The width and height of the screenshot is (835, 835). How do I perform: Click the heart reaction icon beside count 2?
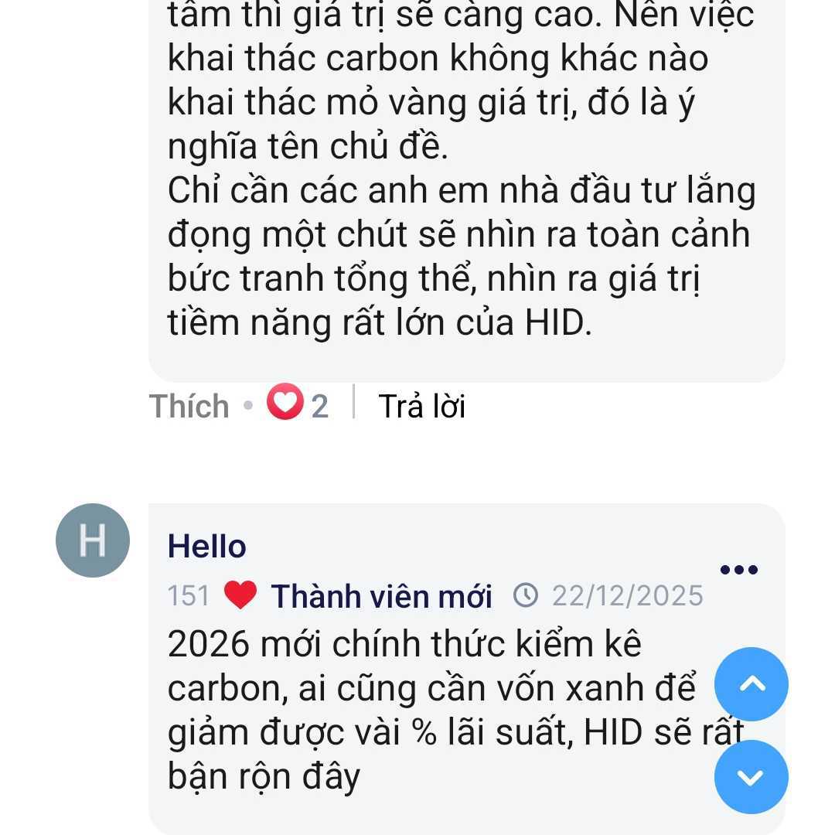(x=285, y=404)
